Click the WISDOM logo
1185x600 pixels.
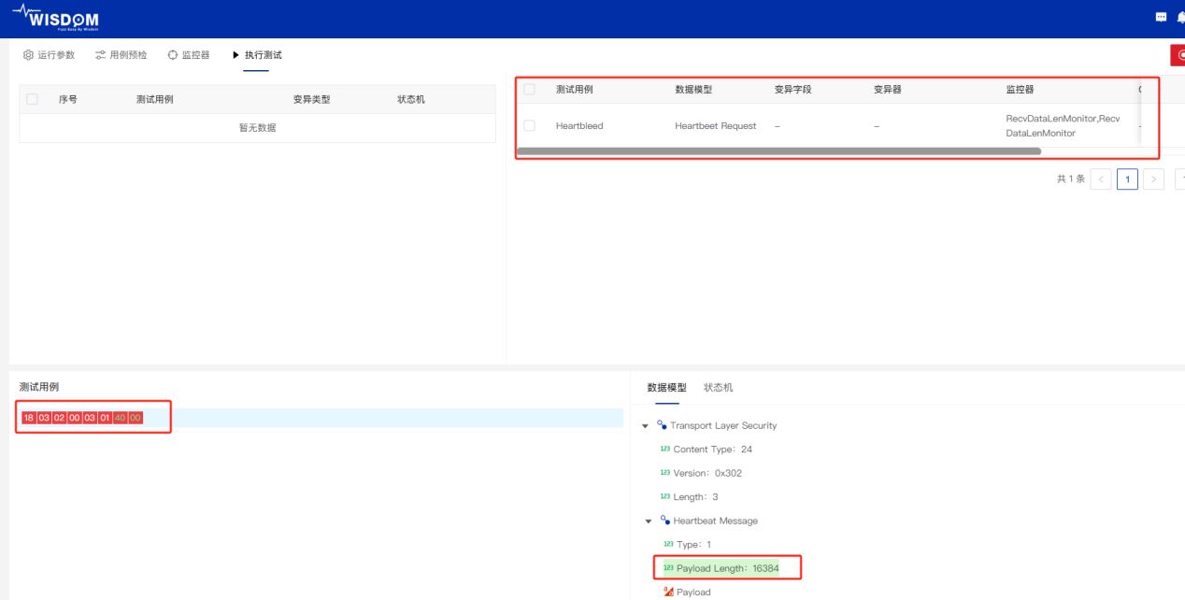point(55,19)
